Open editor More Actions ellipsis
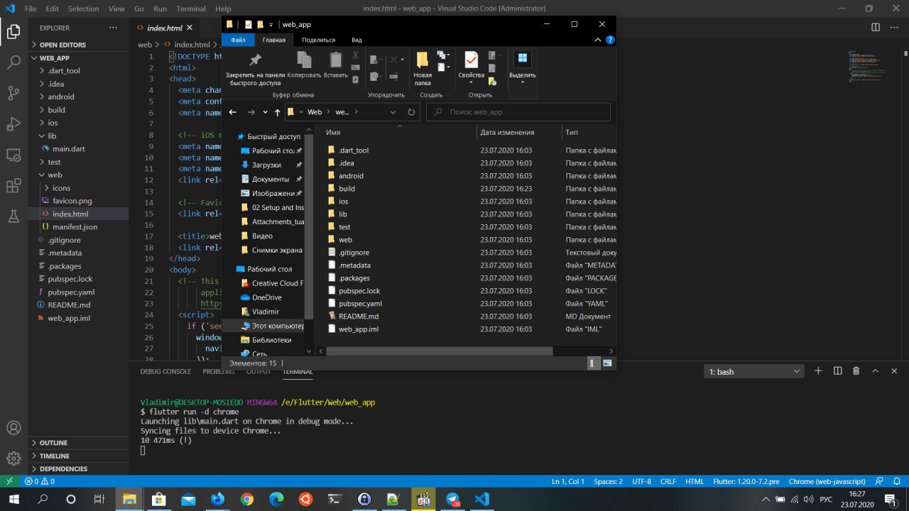The height and width of the screenshot is (511, 909). [894, 28]
